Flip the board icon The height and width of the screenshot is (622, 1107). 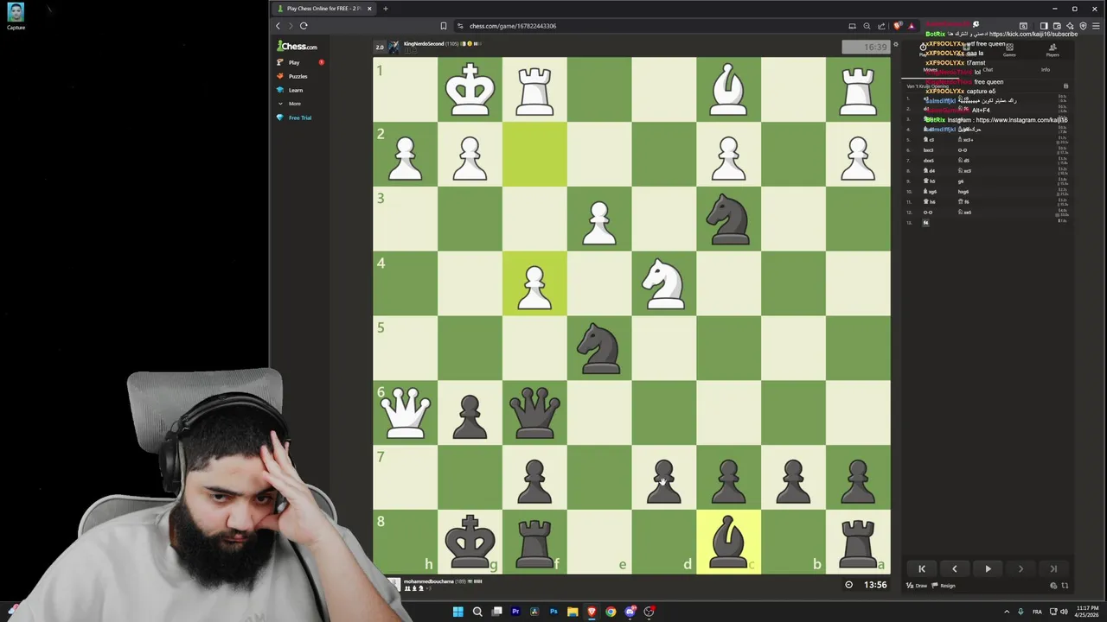1065,586
